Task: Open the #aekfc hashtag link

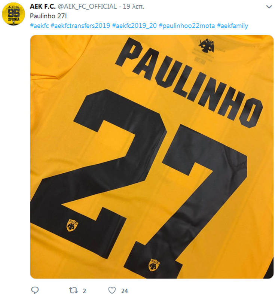Action: click(x=39, y=25)
